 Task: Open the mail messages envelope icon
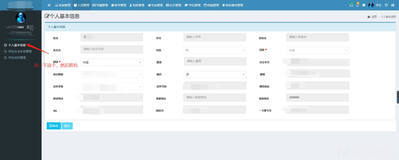(351, 5)
